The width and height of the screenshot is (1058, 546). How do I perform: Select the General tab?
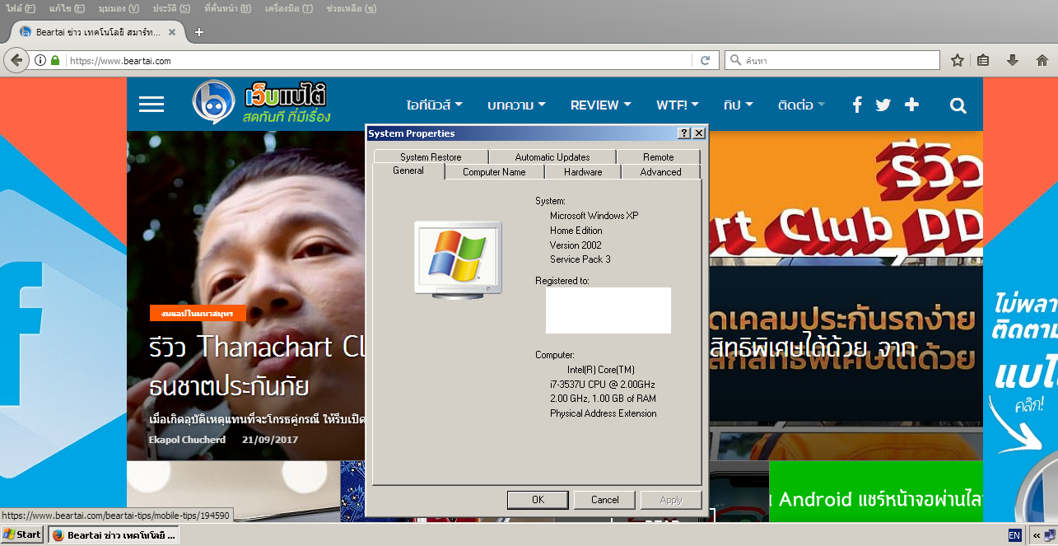click(408, 170)
